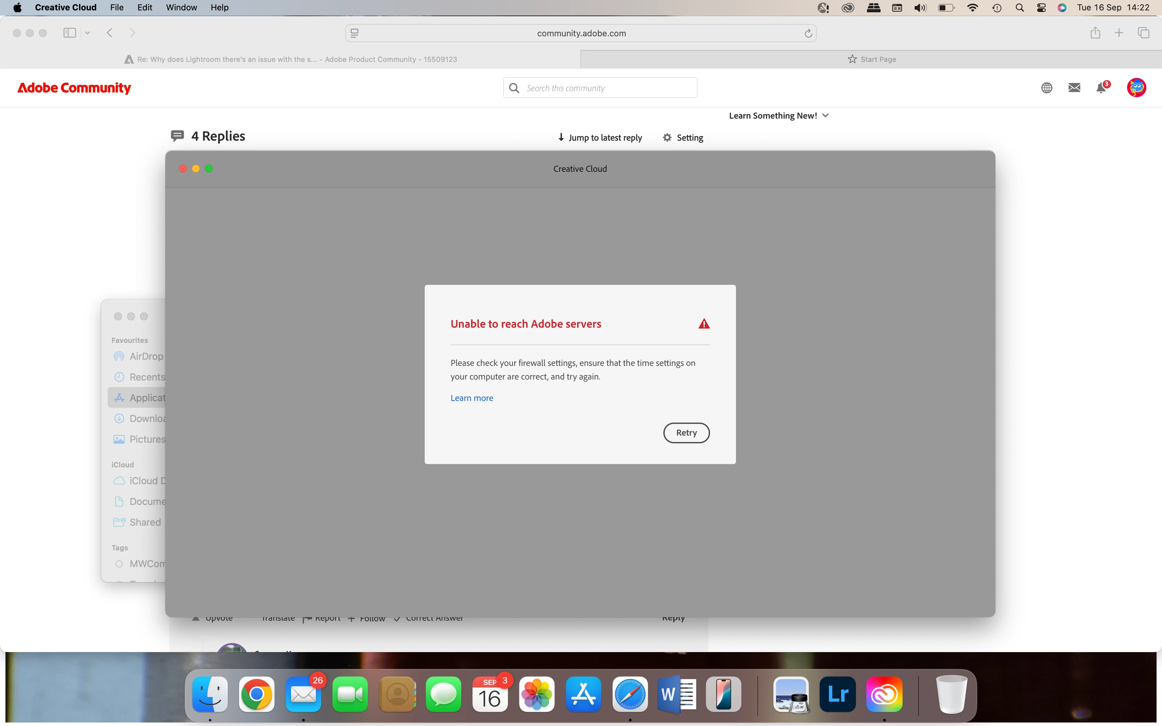Open the user profile avatar
Viewport: 1162px width, 726px height.
(x=1136, y=88)
